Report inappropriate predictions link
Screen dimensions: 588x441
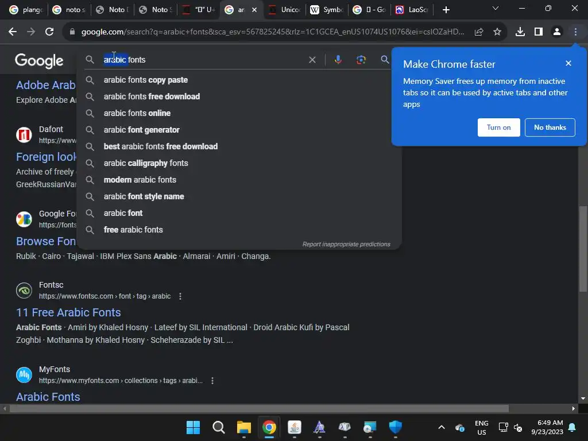click(346, 244)
